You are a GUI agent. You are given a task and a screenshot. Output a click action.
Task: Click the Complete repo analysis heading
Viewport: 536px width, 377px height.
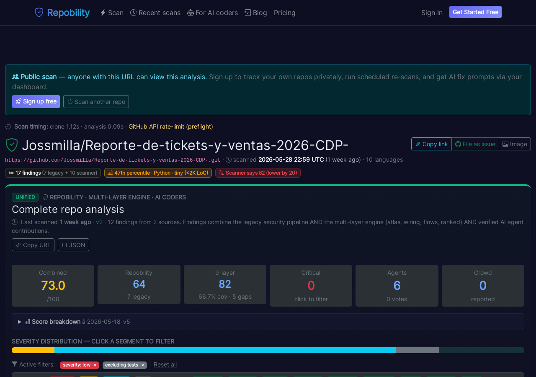68,209
